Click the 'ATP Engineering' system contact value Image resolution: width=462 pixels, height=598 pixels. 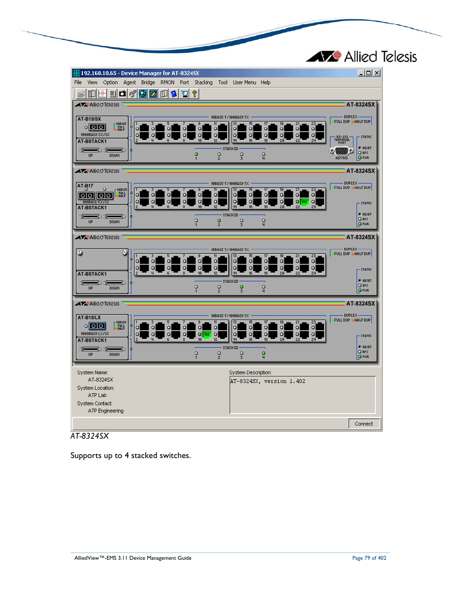[x=106, y=411]
